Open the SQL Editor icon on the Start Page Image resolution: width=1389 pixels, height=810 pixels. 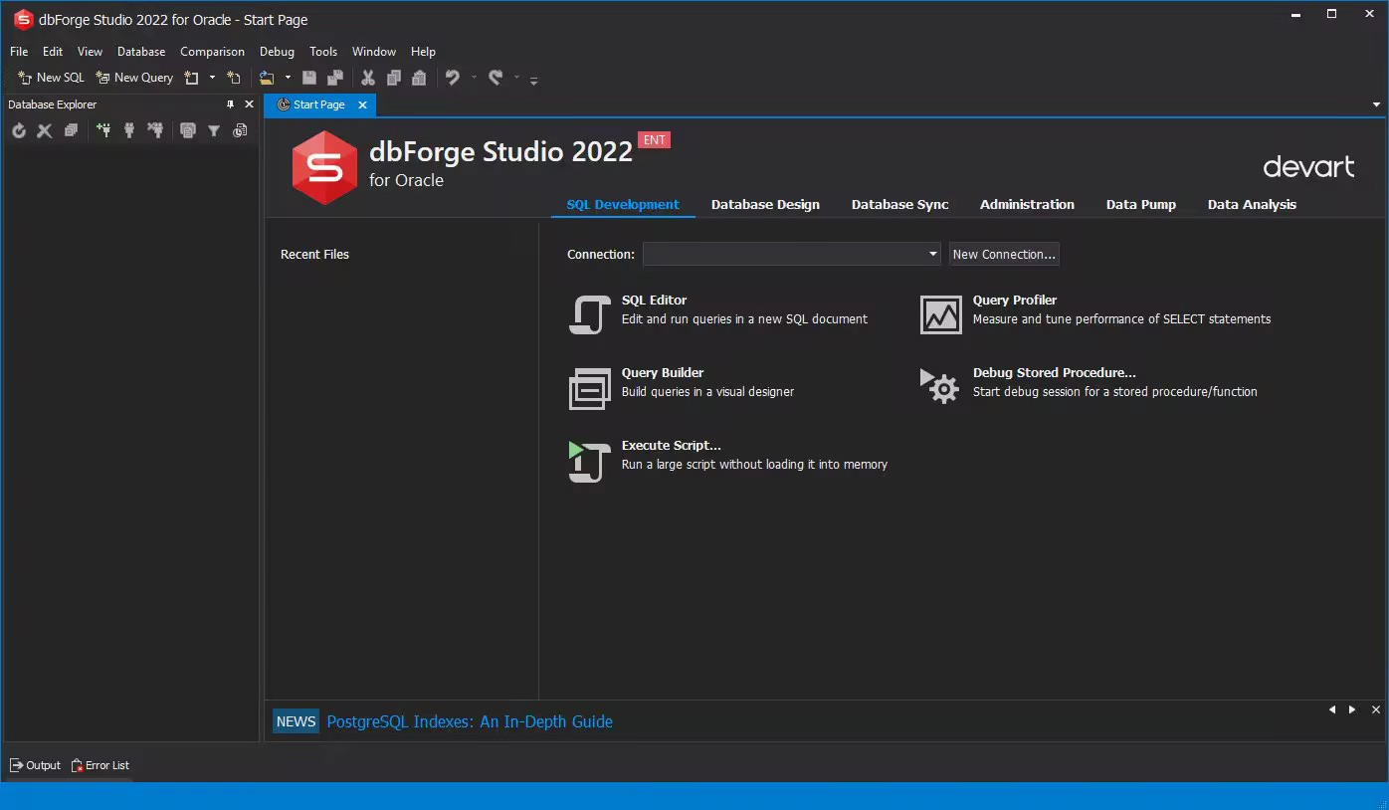click(x=588, y=311)
